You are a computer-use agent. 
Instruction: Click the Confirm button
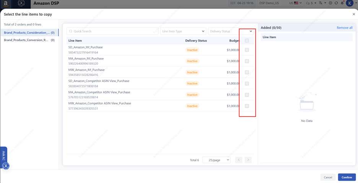347,177
